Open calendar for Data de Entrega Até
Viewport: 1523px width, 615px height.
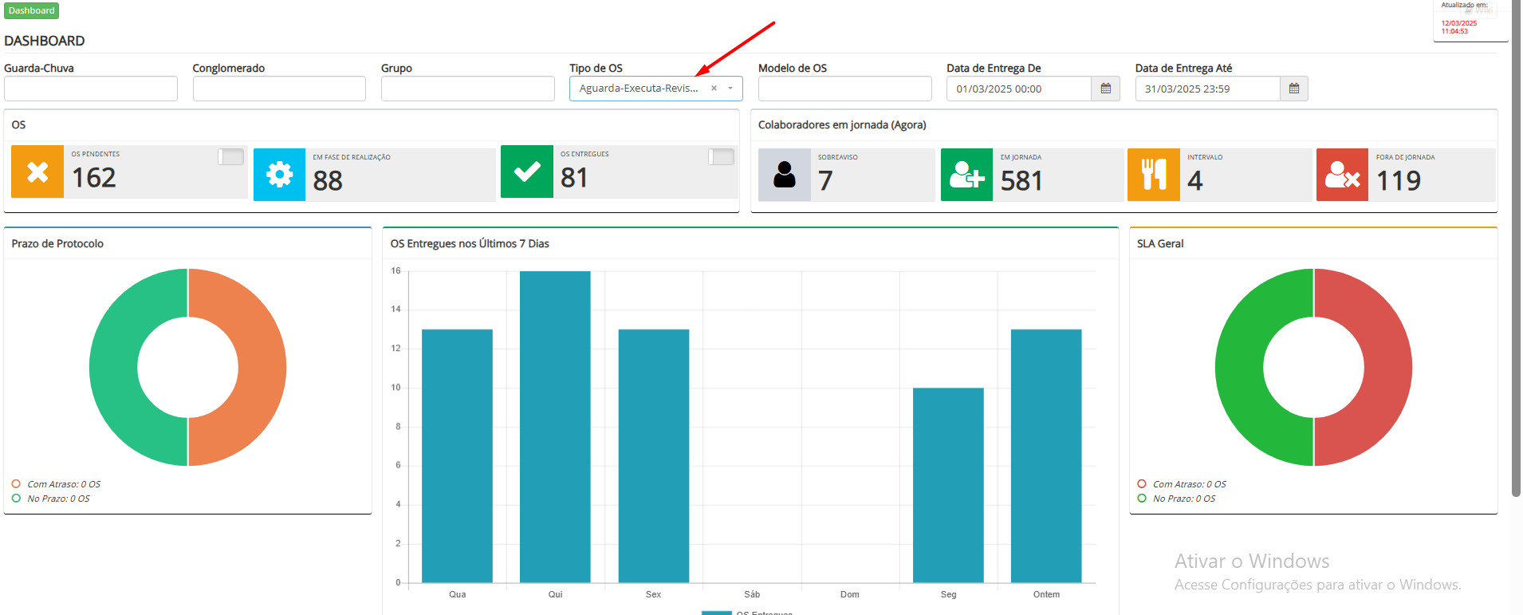click(x=1293, y=89)
